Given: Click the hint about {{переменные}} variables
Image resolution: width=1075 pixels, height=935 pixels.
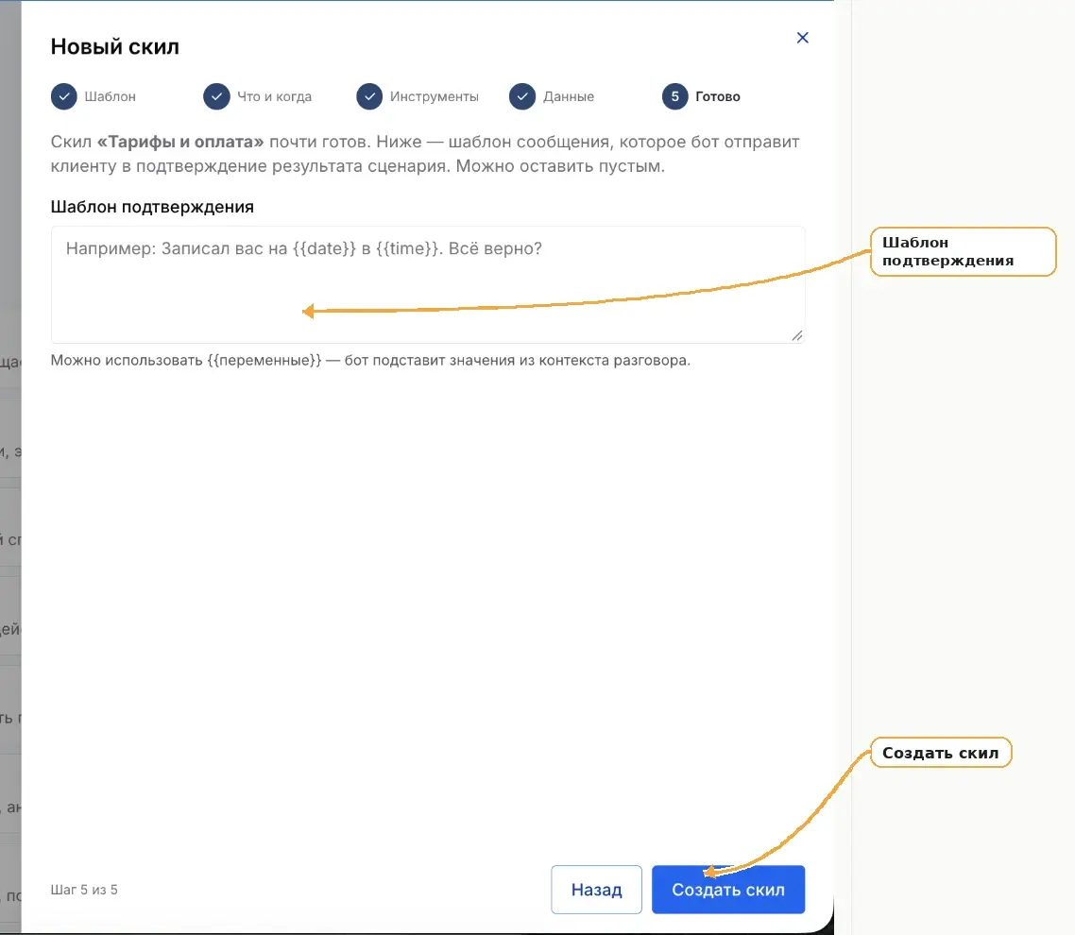Looking at the screenshot, I should (x=370, y=361).
